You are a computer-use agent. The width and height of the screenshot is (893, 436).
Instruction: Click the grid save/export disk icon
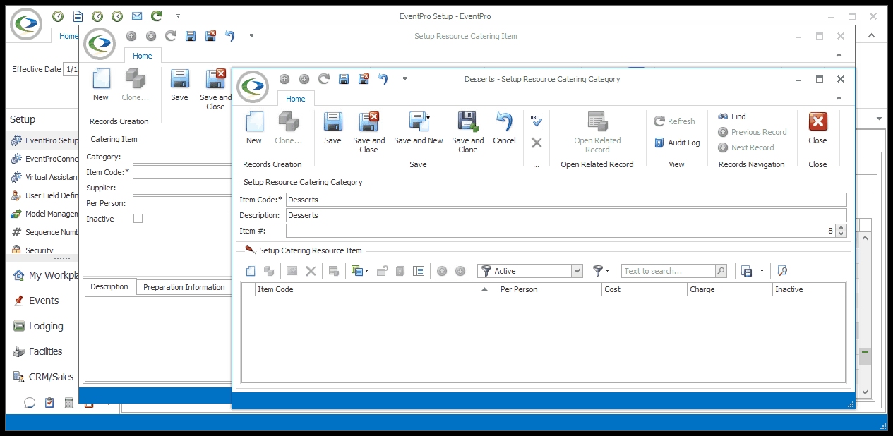[x=747, y=271]
